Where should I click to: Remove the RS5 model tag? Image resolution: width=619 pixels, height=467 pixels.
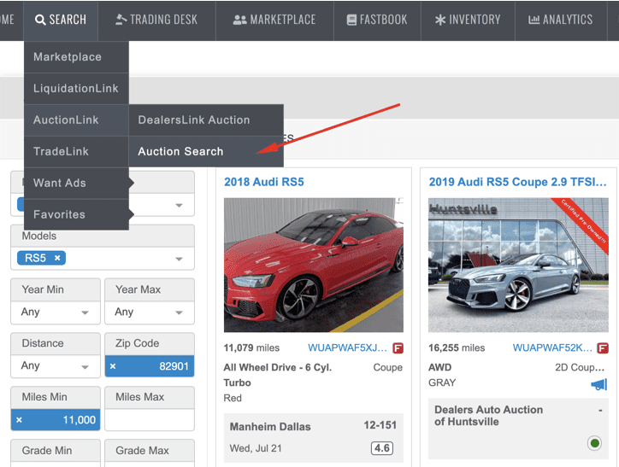[x=57, y=258]
